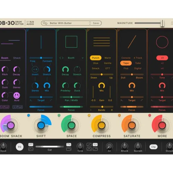Select the OTT compressor mode
Image resolution: width=173 pixels, height=173 pixels.
(108, 68)
